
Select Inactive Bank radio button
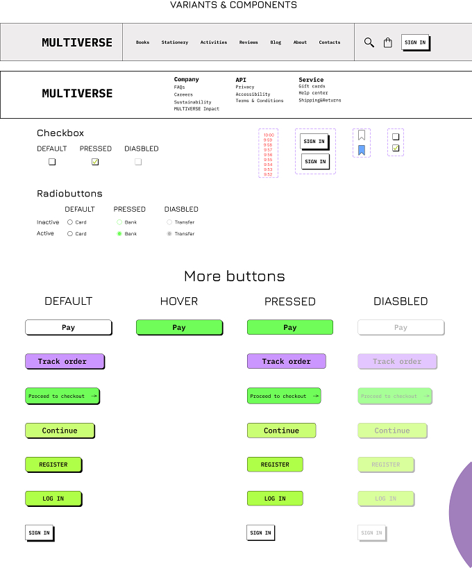tap(119, 222)
